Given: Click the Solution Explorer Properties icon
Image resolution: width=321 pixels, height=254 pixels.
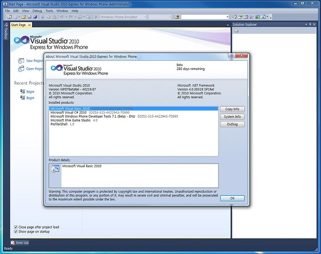Looking at the screenshot, I should (236, 31).
